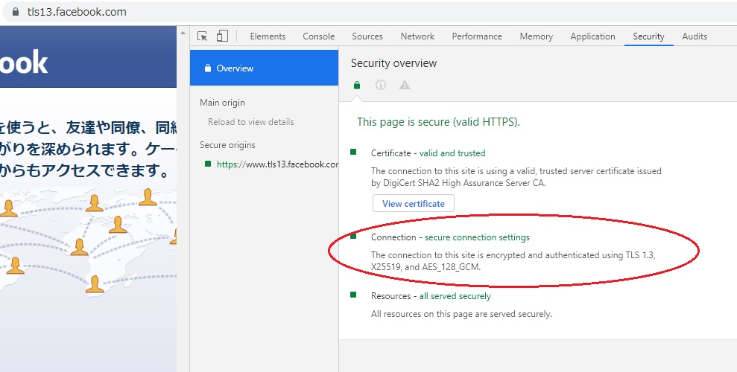Viewport: 737px width, 372px height.
Task: Click 'All resources on this page are served securely.'
Action: coord(461,314)
